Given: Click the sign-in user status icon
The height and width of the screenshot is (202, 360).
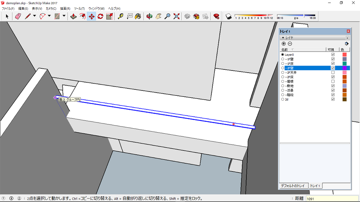Looking at the screenshot, I should pyautogui.click(x=19, y=198).
